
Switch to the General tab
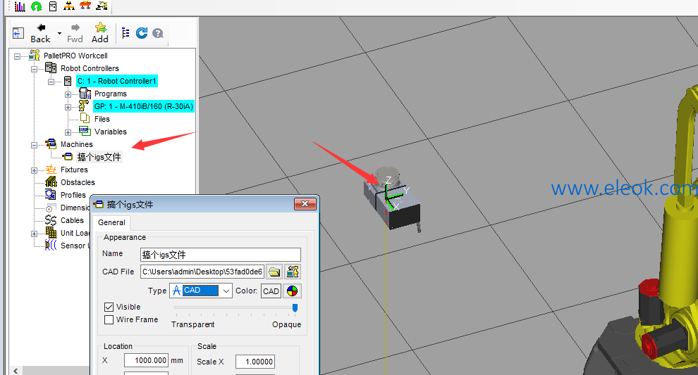[x=111, y=222]
